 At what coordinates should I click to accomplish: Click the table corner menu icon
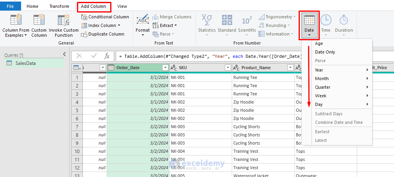pyautogui.click(x=77, y=68)
